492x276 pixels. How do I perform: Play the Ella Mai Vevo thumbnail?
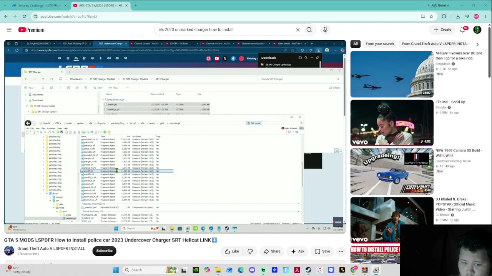[x=392, y=123]
